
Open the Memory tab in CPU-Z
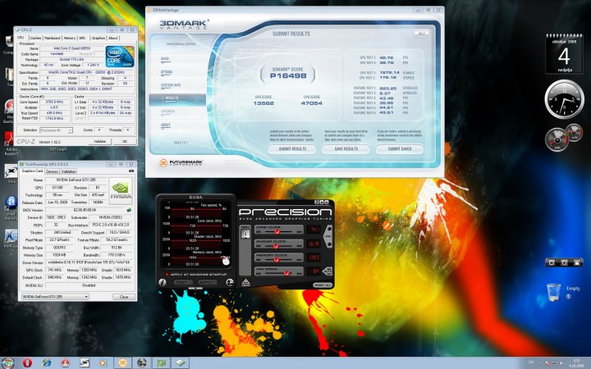69,38
